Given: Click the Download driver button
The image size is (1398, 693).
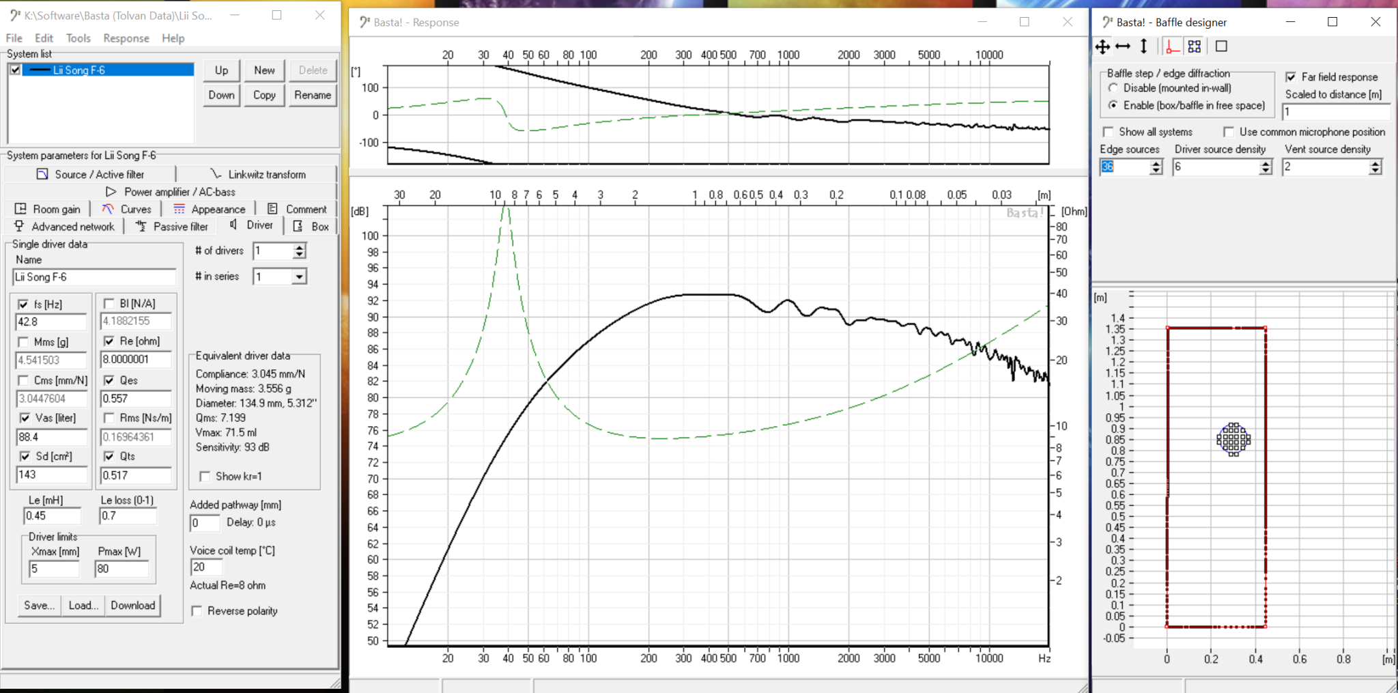Looking at the screenshot, I should (x=133, y=606).
